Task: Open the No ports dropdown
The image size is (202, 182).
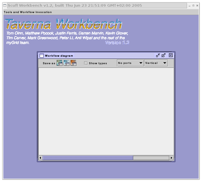Action: pos(130,63)
